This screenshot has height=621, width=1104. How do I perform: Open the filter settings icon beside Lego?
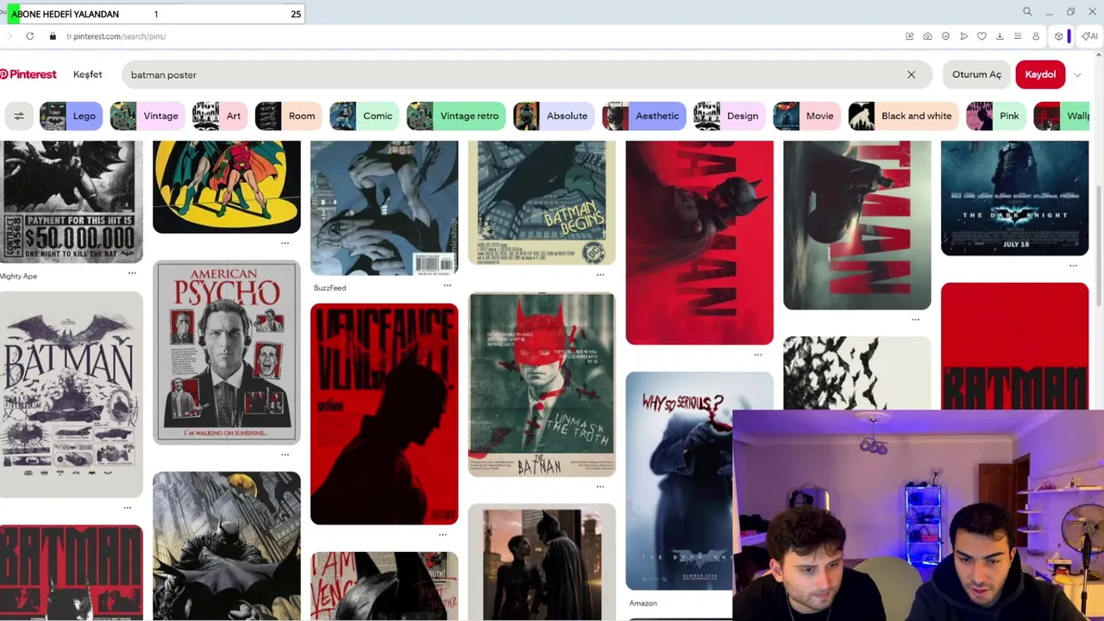pos(19,116)
